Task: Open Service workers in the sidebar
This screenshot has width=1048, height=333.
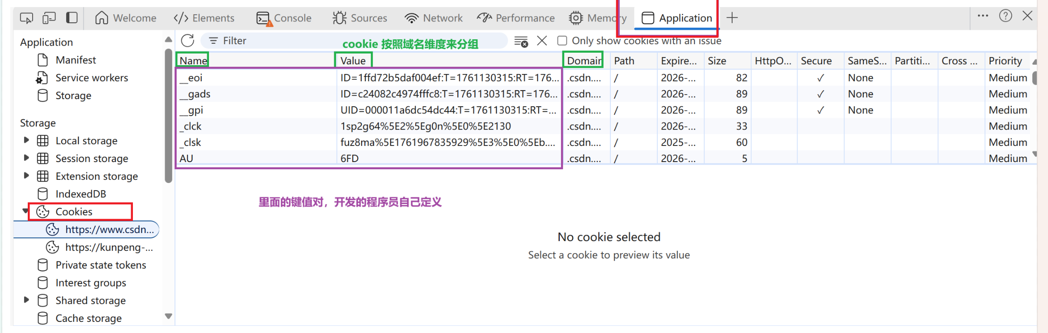Action: click(92, 78)
